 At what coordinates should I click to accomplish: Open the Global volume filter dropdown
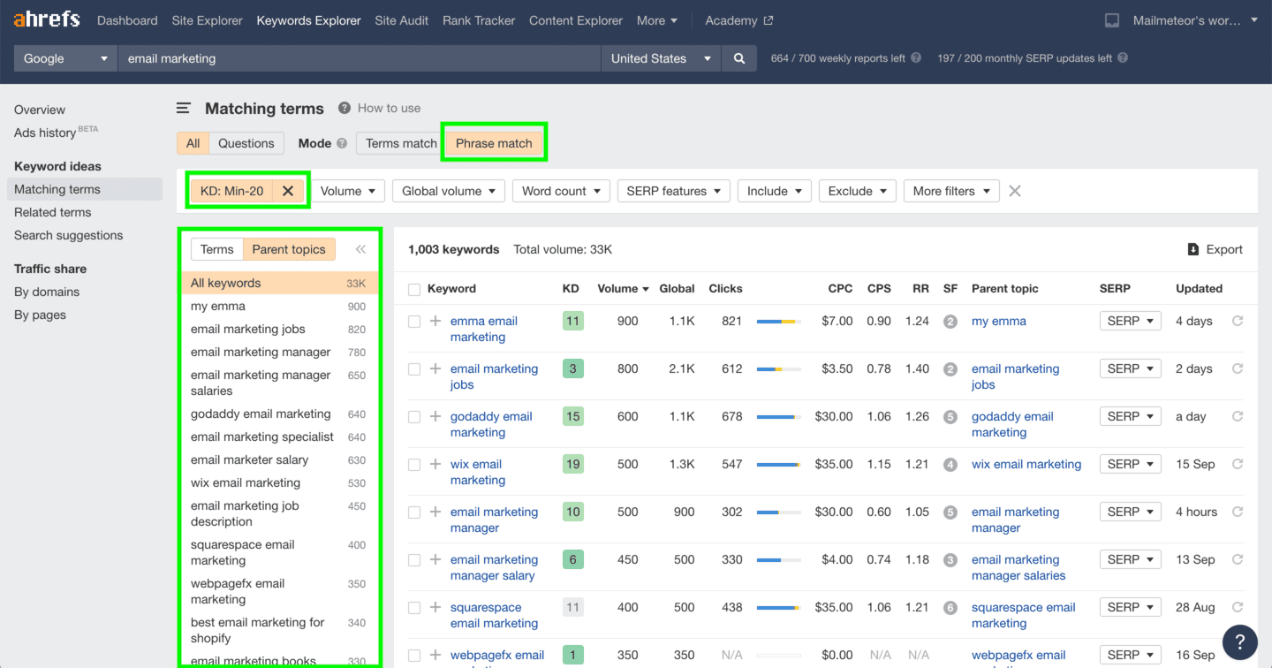click(x=449, y=191)
